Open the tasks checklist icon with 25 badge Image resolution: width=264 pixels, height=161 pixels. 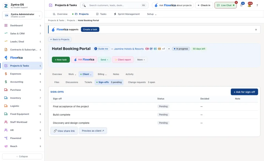click(x=241, y=5)
